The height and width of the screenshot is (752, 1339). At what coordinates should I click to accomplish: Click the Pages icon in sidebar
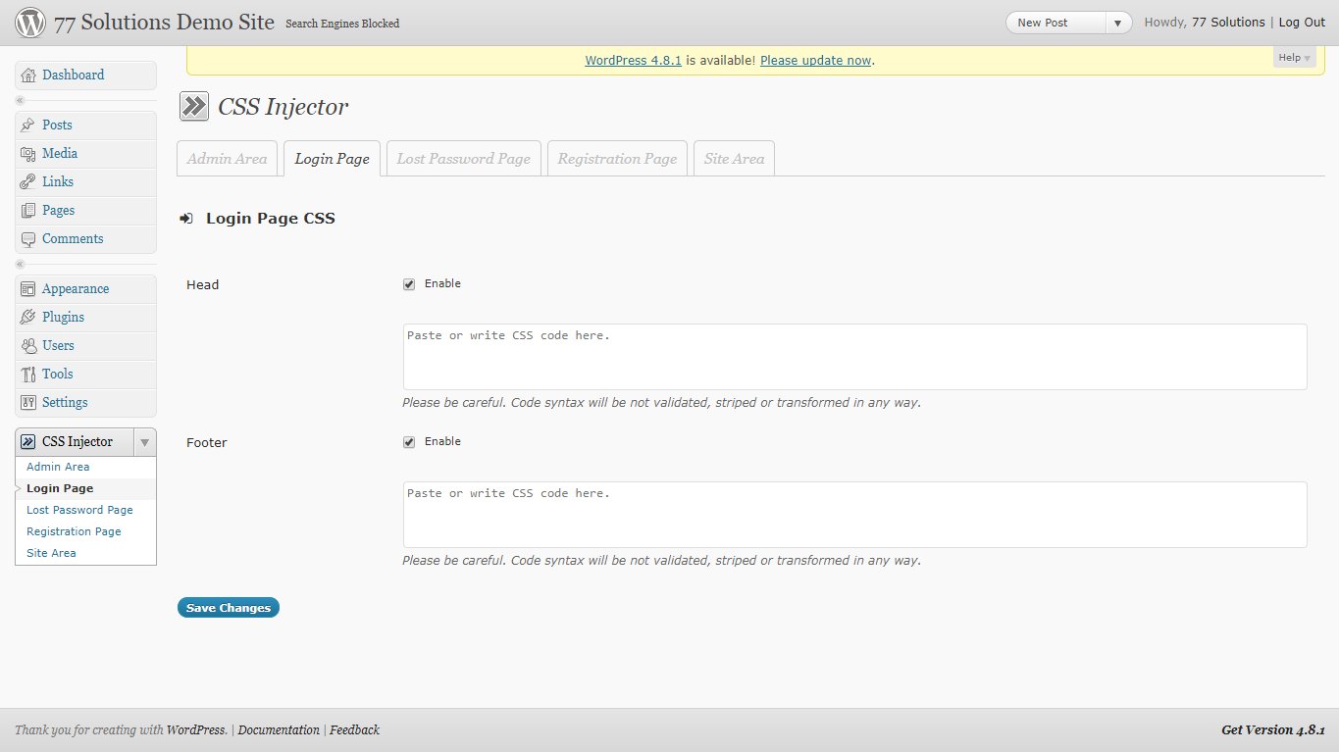28,211
